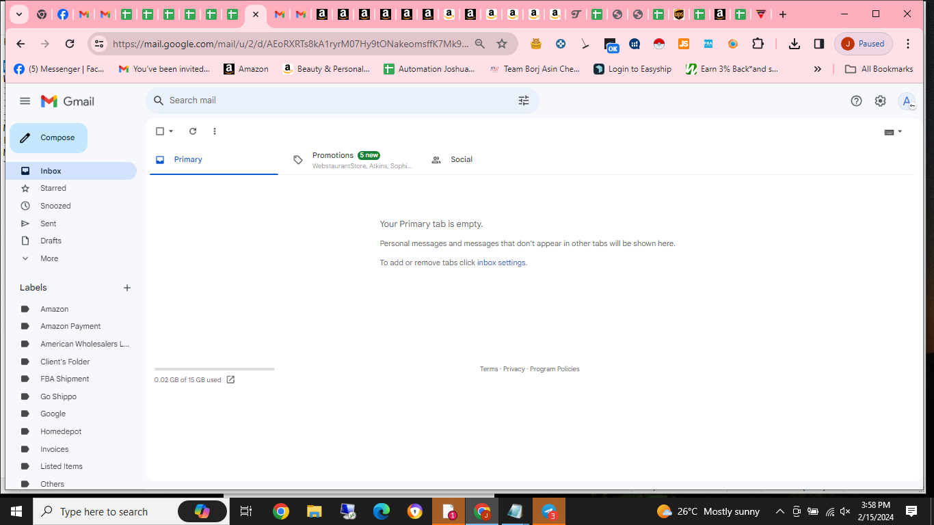This screenshot has height=525, width=934.
Task: Close the active Gmail browser tab
Action: point(256,14)
